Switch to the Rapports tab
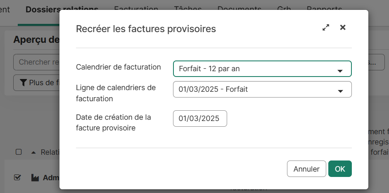This screenshot has width=389, height=193. click(324, 9)
